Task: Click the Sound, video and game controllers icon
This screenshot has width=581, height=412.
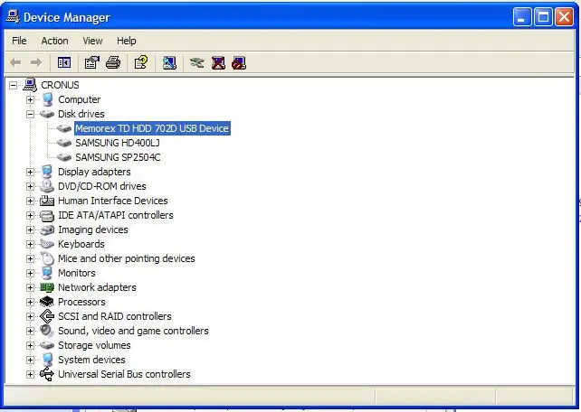Action: pyautogui.click(x=47, y=331)
